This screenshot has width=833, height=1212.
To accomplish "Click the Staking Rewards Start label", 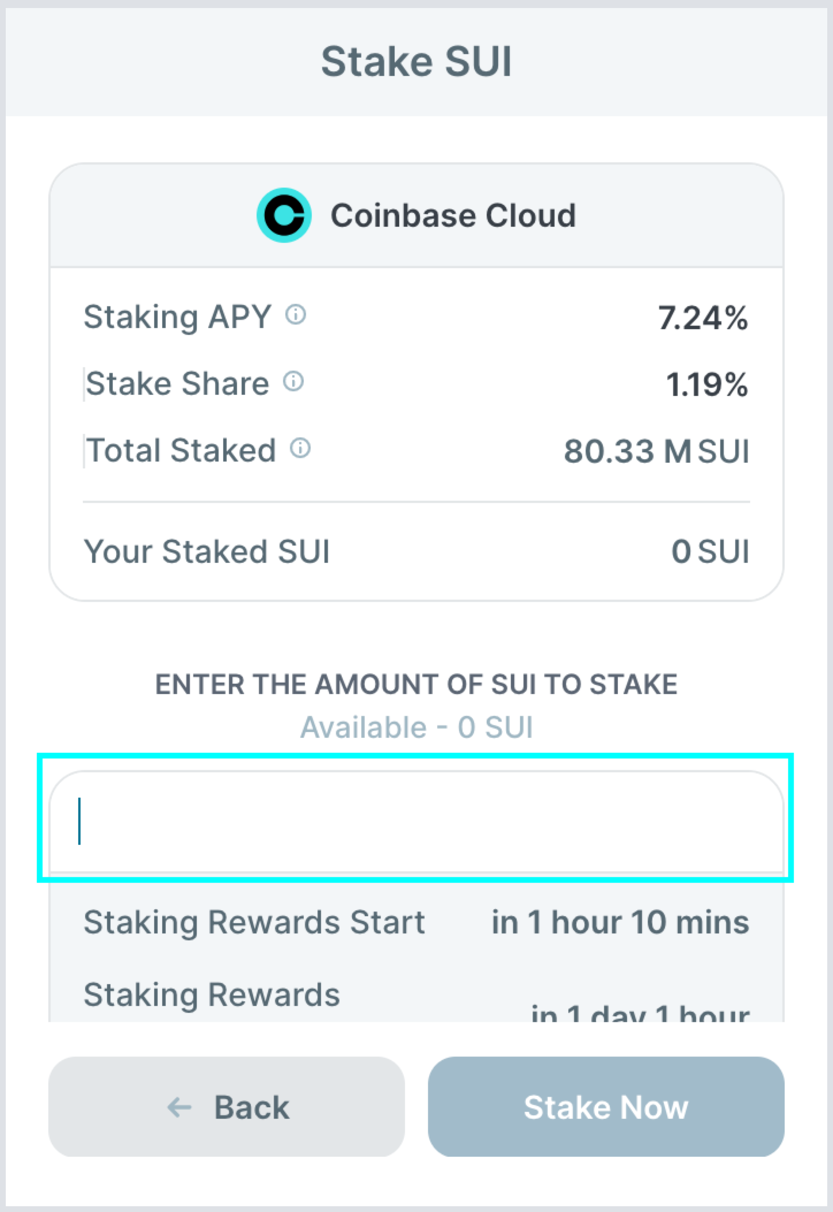I will click(254, 922).
